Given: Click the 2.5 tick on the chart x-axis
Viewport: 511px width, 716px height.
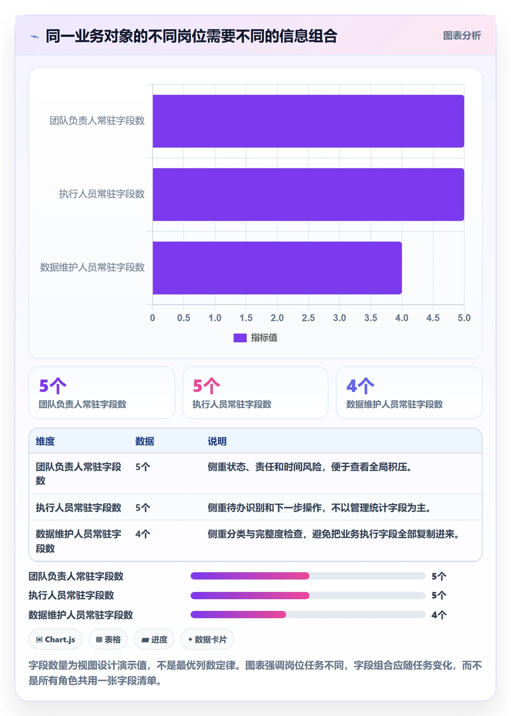Looking at the screenshot, I should click(308, 318).
